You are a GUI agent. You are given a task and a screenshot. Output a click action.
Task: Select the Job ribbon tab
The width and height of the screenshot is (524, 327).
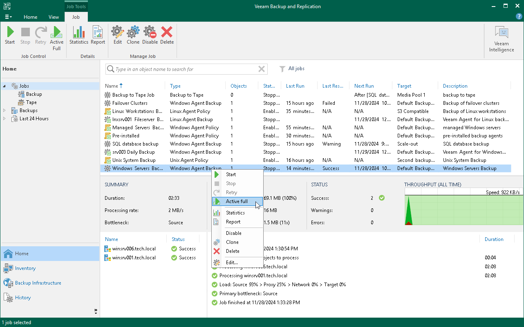(76, 17)
